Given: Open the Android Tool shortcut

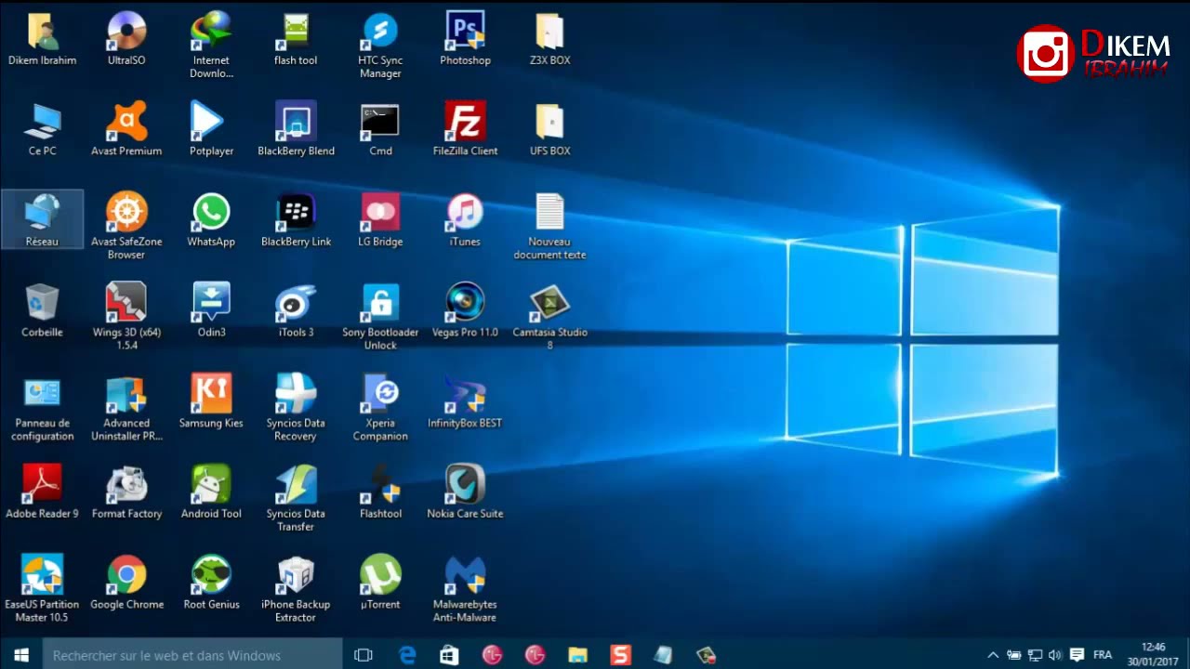Looking at the screenshot, I should tap(211, 492).
